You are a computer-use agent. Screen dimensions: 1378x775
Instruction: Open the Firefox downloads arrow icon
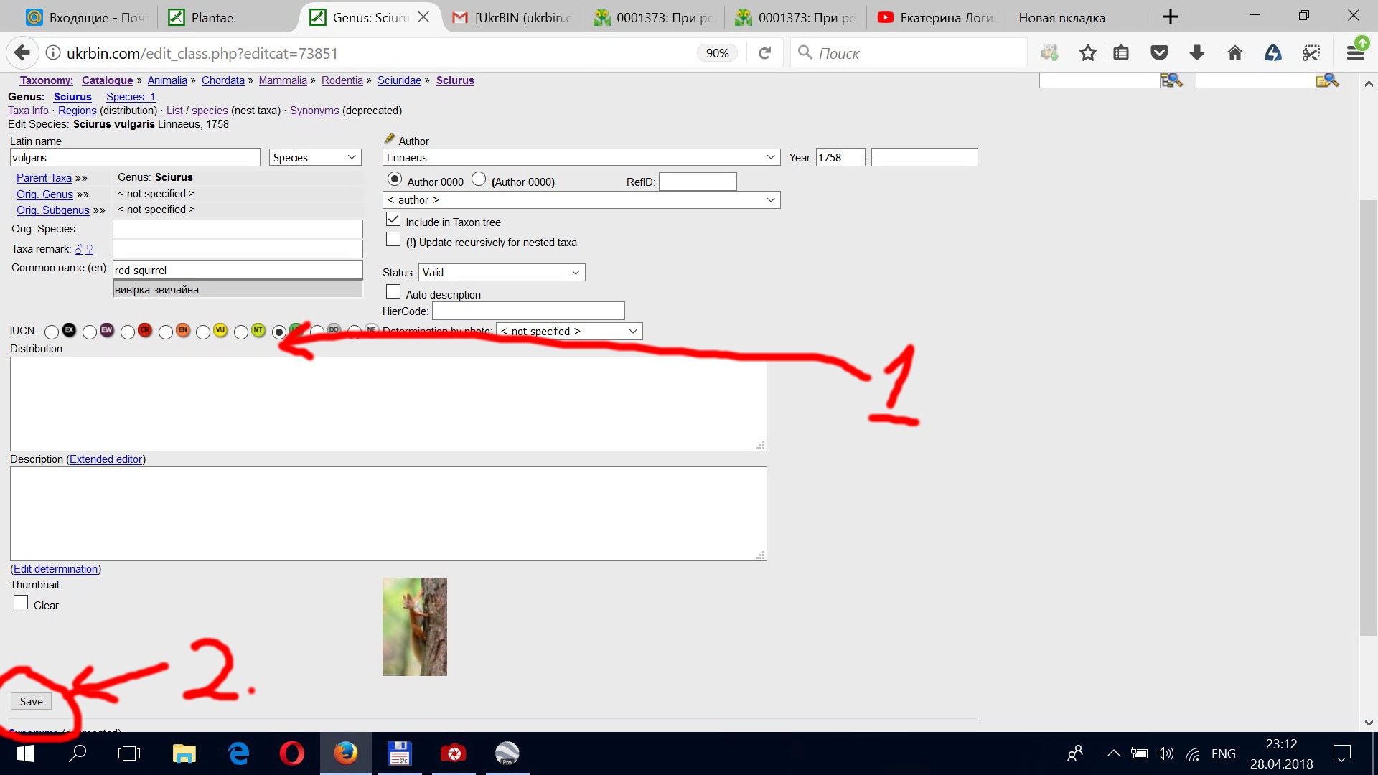click(1196, 53)
